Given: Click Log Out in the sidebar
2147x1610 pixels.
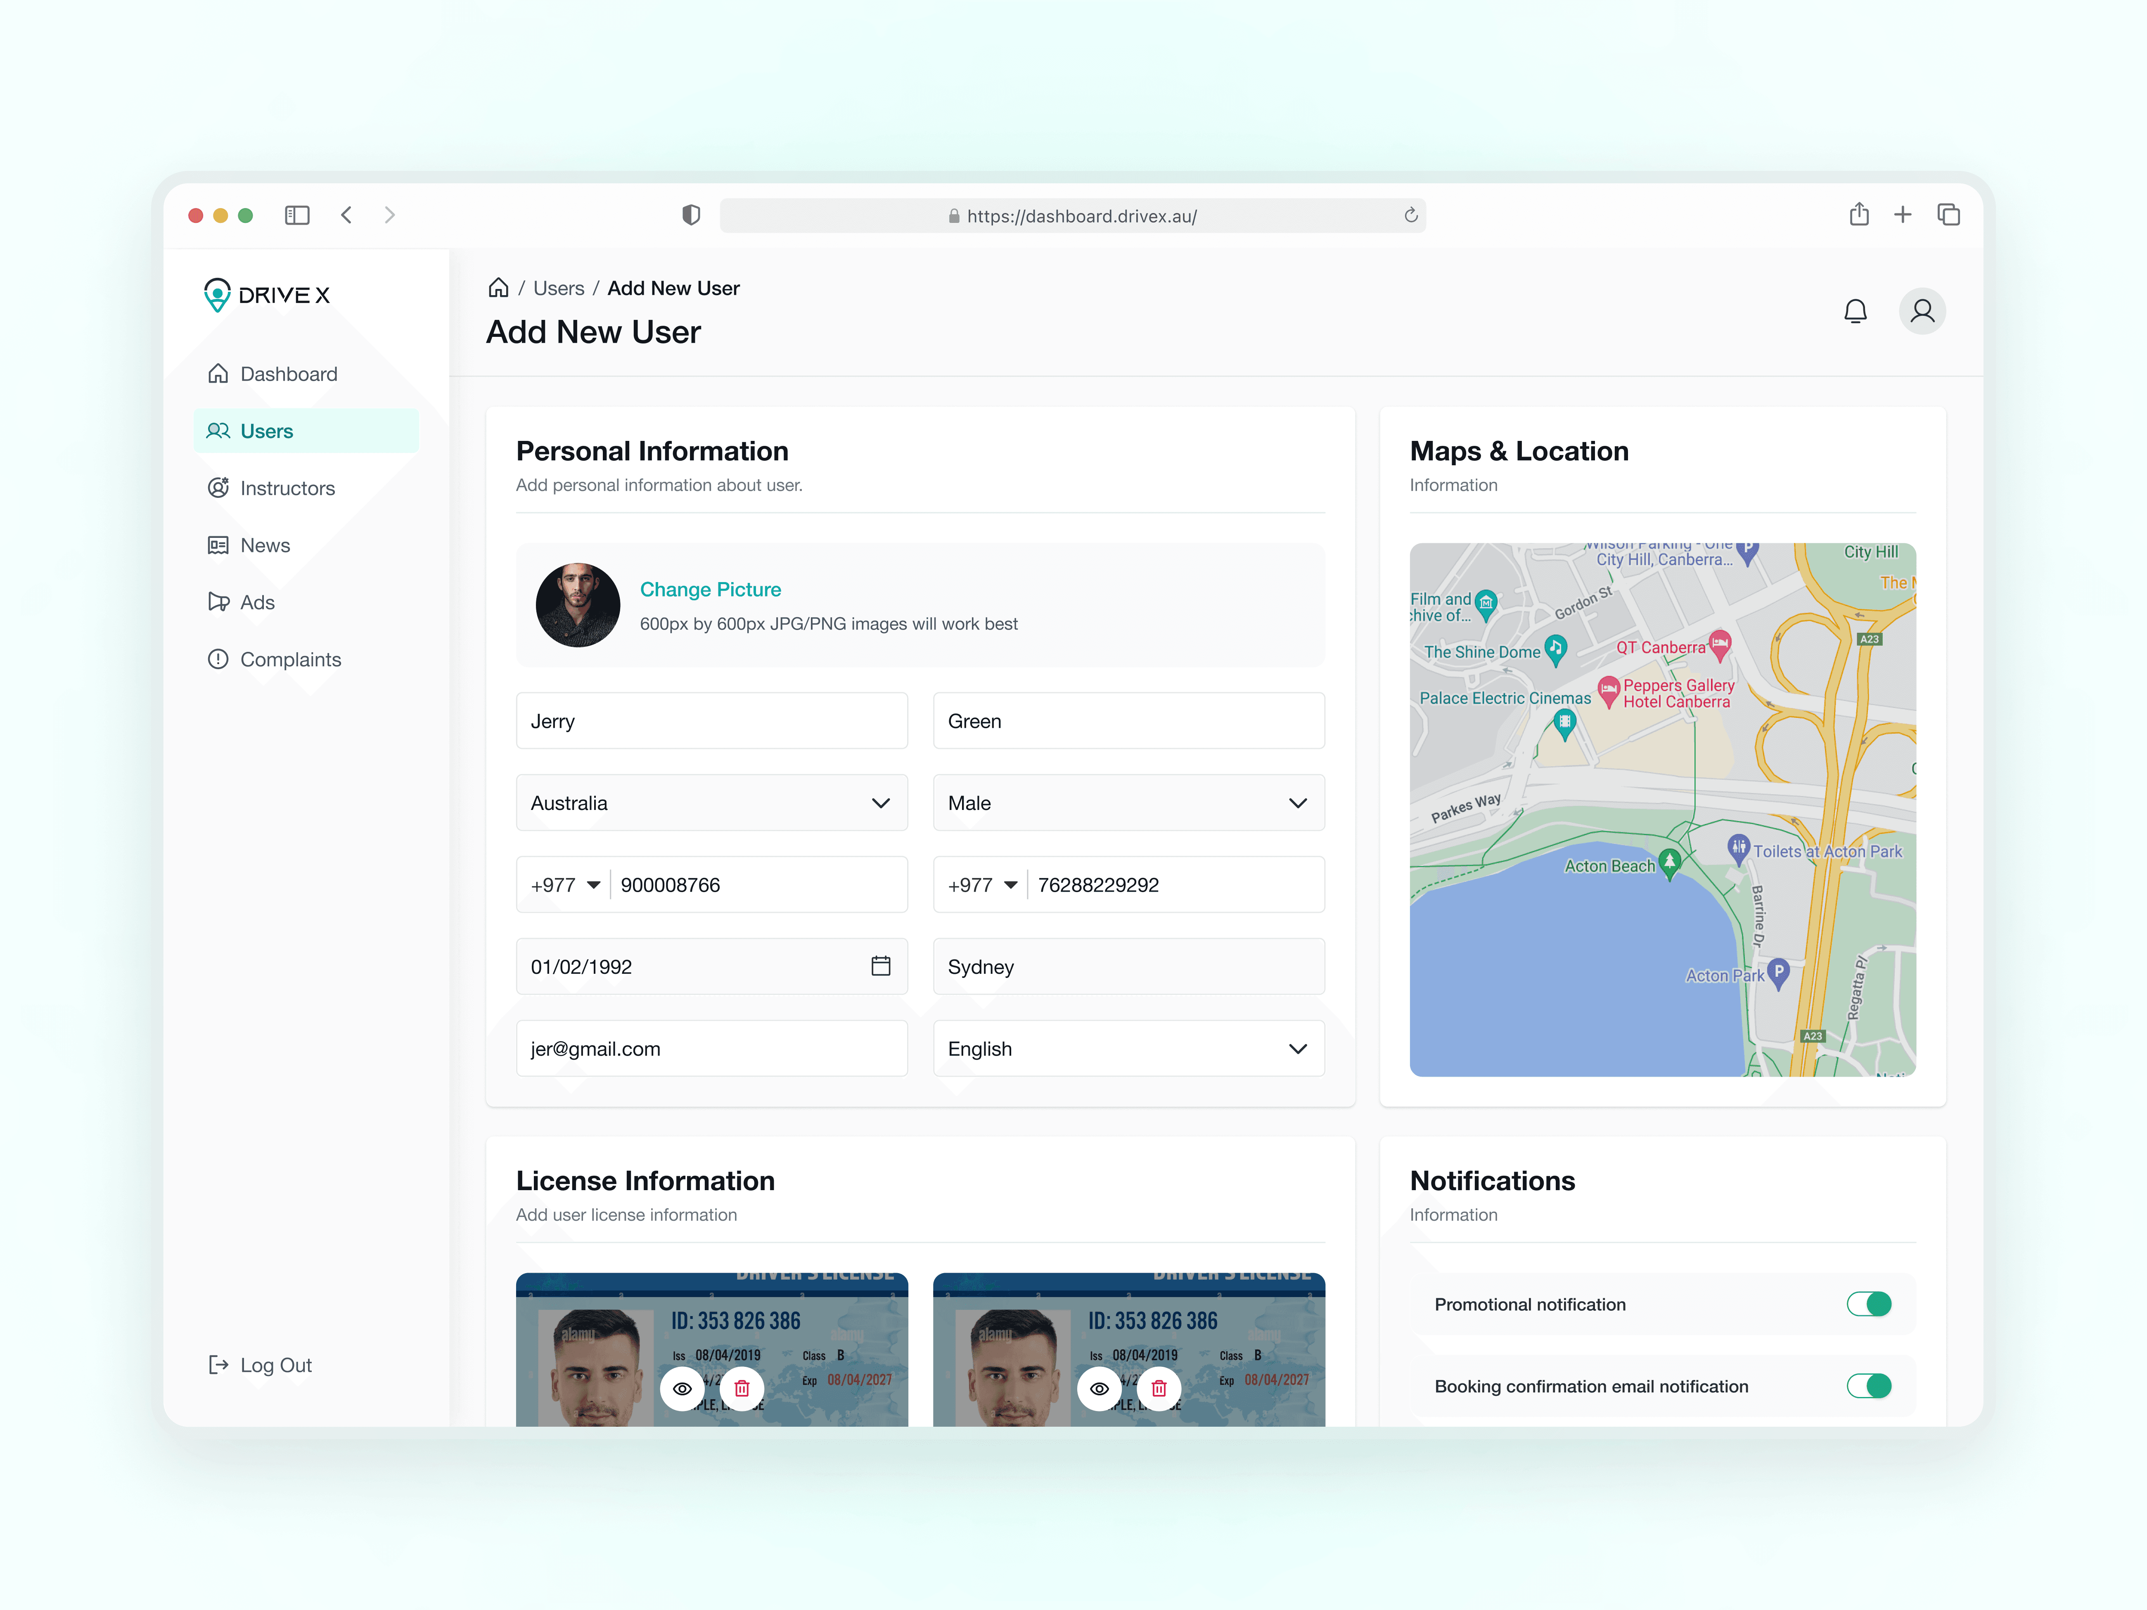Looking at the screenshot, I should [276, 1366].
